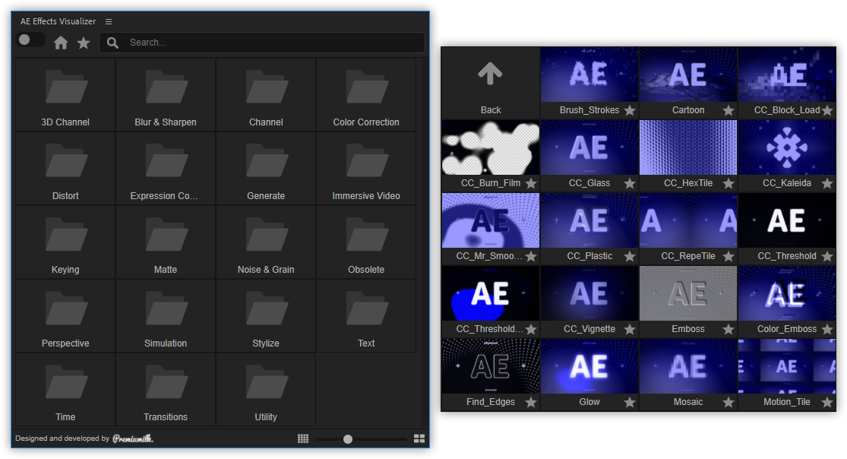Open the Matte folder

(166, 242)
